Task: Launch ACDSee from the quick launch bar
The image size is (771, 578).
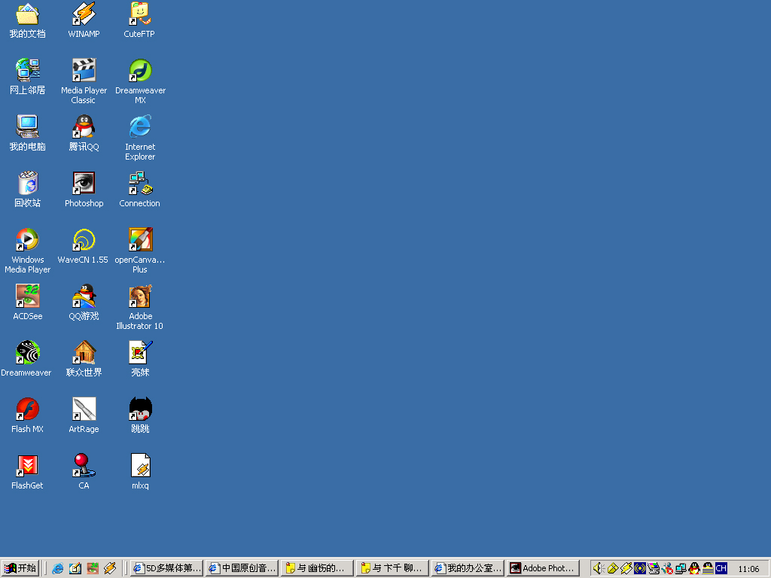Action: 93,569
